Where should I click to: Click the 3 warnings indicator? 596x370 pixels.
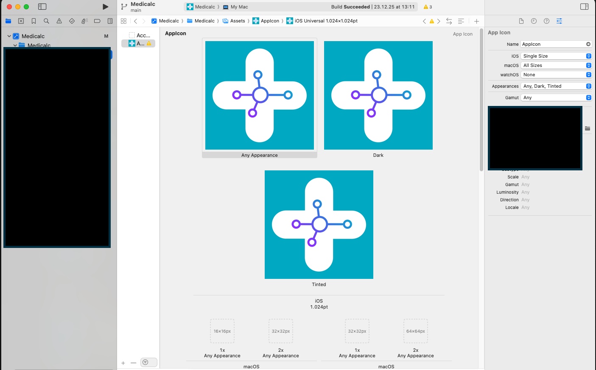(x=428, y=7)
